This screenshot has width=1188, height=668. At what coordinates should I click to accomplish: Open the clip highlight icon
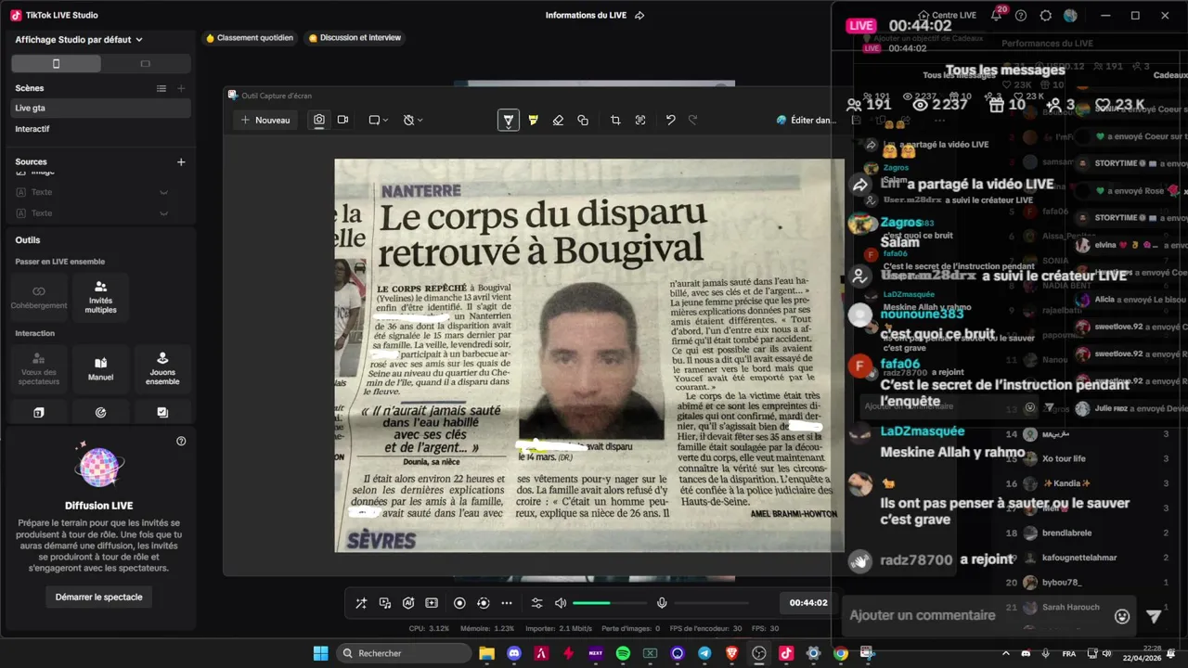(x=432, y=603)
